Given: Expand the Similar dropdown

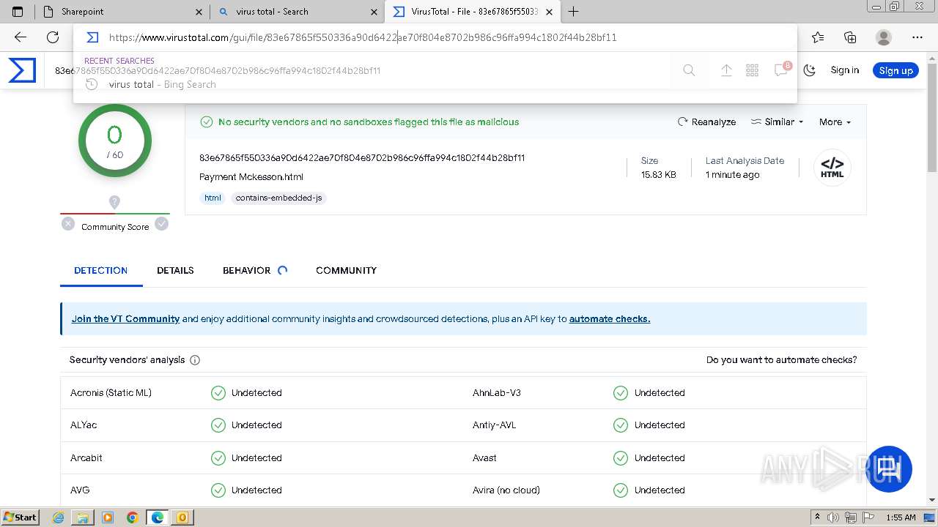Looking at the screenshot, I should click(778, 122).
